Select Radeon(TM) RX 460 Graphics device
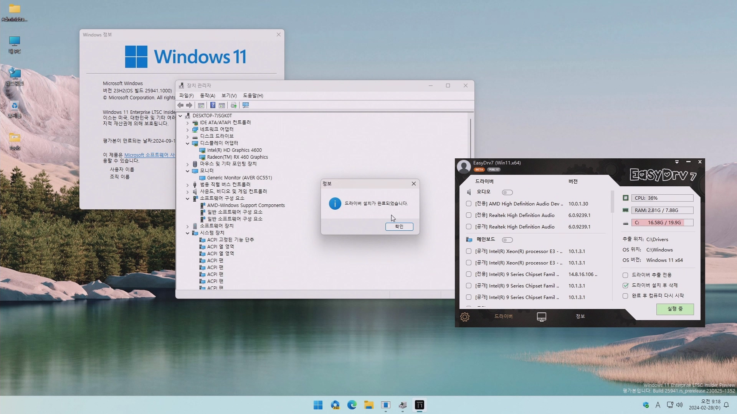Screen dimensions: 737x414 point(237,157)
